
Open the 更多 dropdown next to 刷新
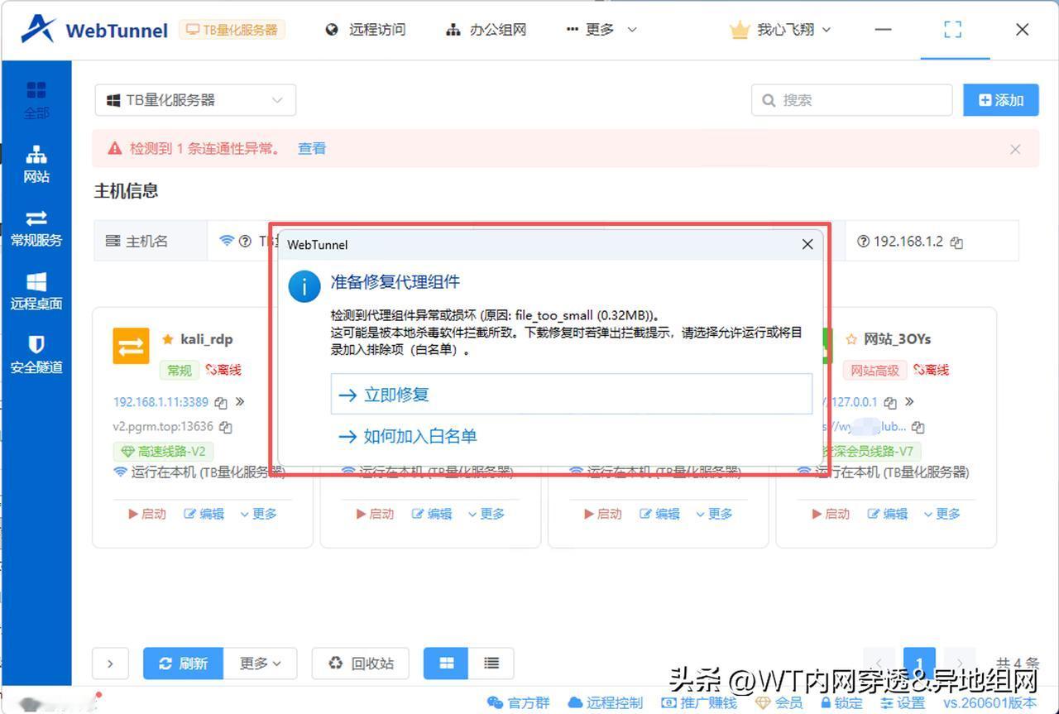click(x=261, y=664)
